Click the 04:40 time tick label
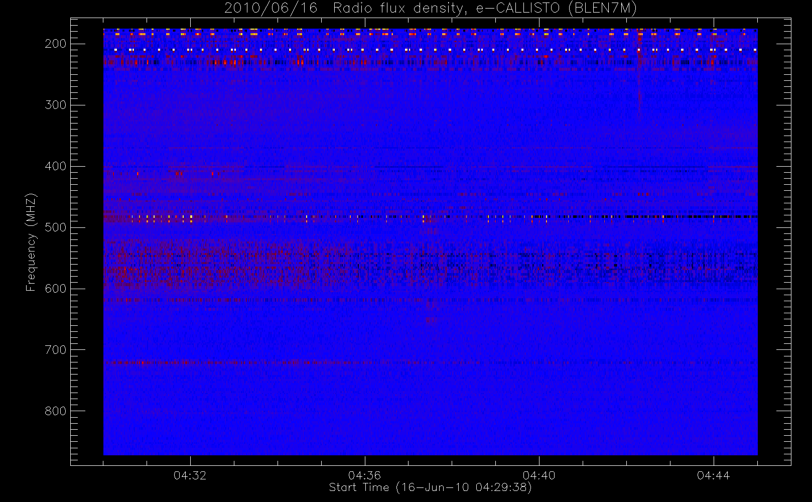 [539, 475]
